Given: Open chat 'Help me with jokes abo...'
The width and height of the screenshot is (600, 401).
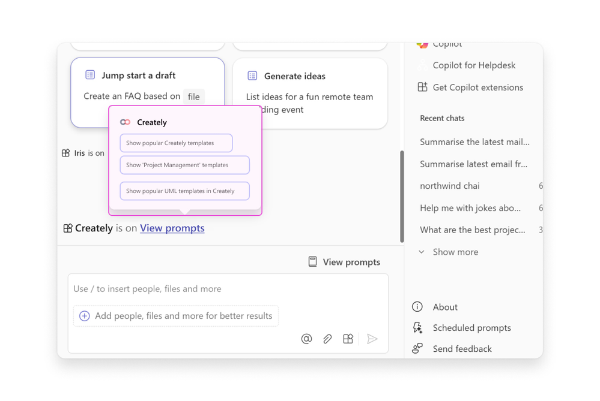Looking at the screenshot, I should (470, 208).
